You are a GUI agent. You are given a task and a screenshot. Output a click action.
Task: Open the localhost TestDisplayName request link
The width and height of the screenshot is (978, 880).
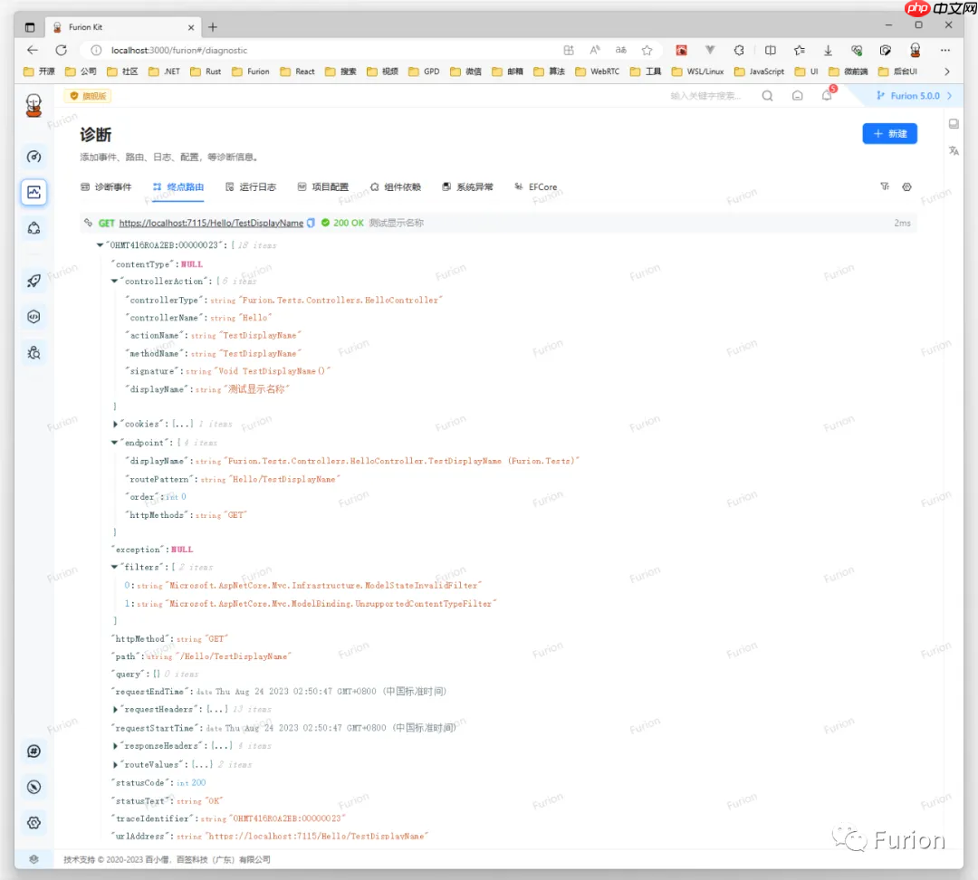(211, 223)
